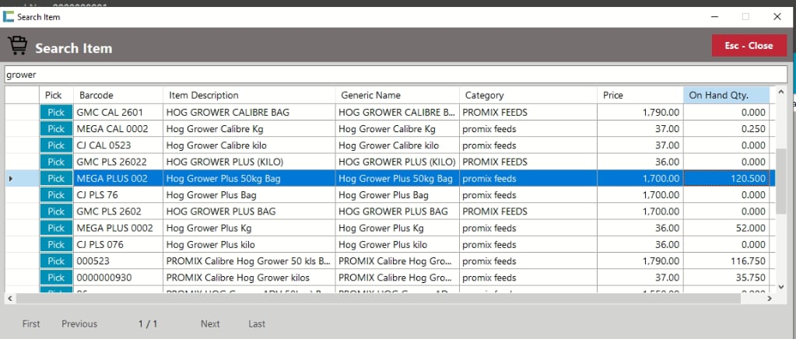Go to Previous page of results
Screen dimensions: 796x339
(x=79, y=323)
